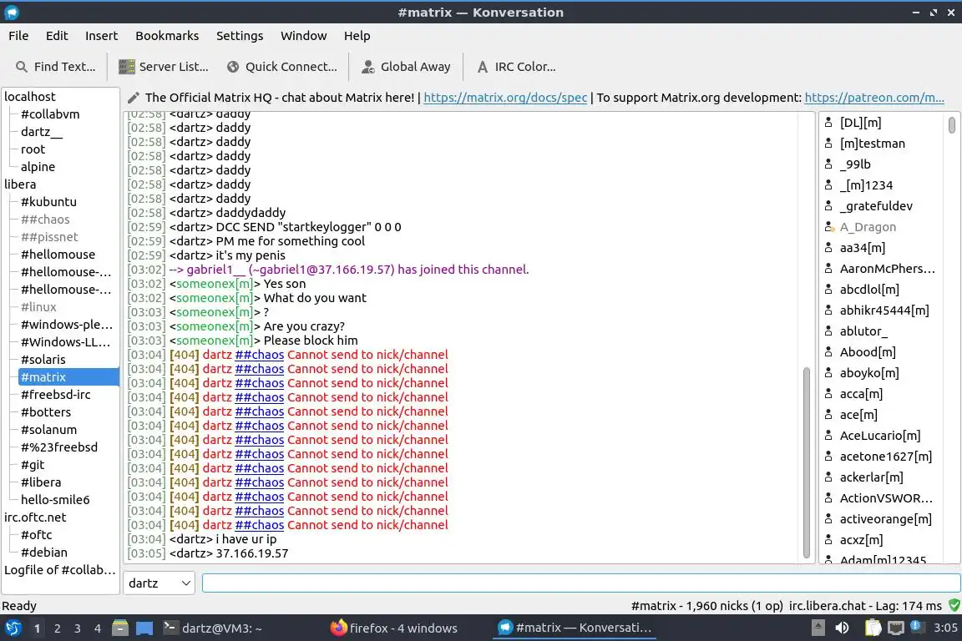Select the libera server entry
Viewport: 962px width, 641px height.
[20, 184]
